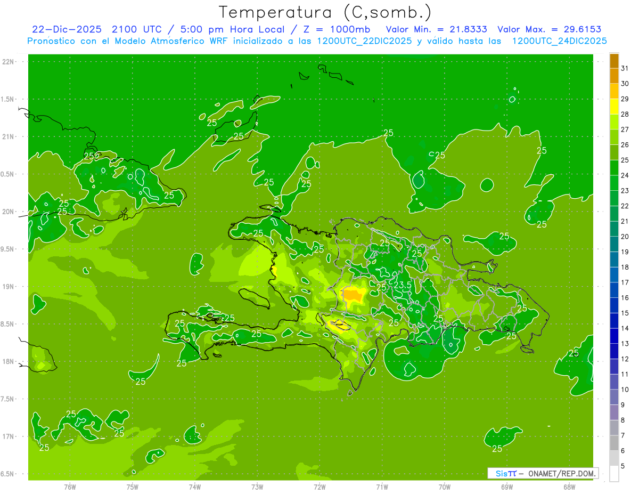Click the "29" label on the color bar
Image resolution: width=639 pixels, height=494 pixels.
[x=625, y=99]
